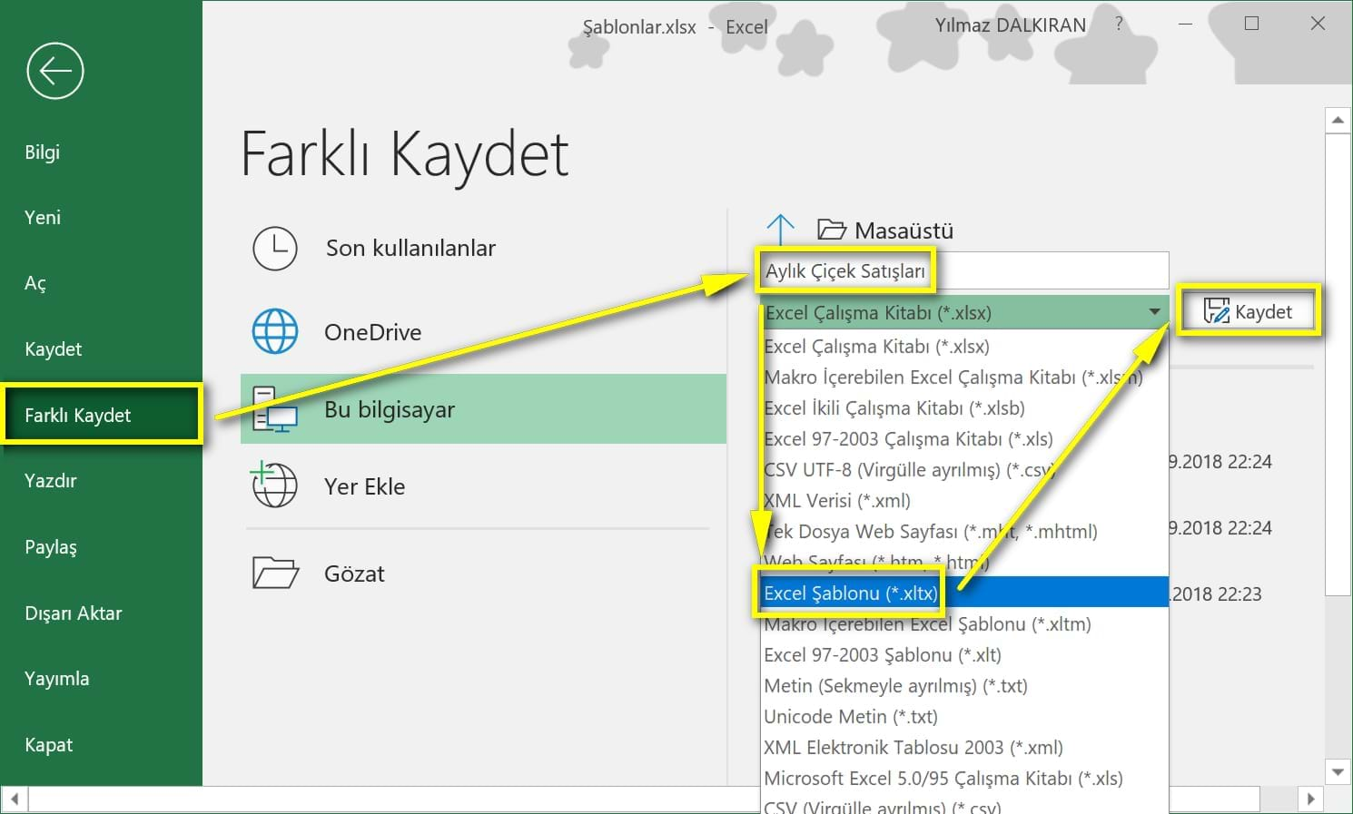Choose Excel 97-2003 Çalışma Kitabı (*.xls)
This screenshot has height=814, width=1353.
[963, 439]
